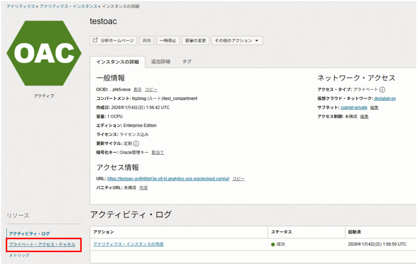Click 割当て next to 暗号化キー

pyautogui.click(x=158, y=153)
